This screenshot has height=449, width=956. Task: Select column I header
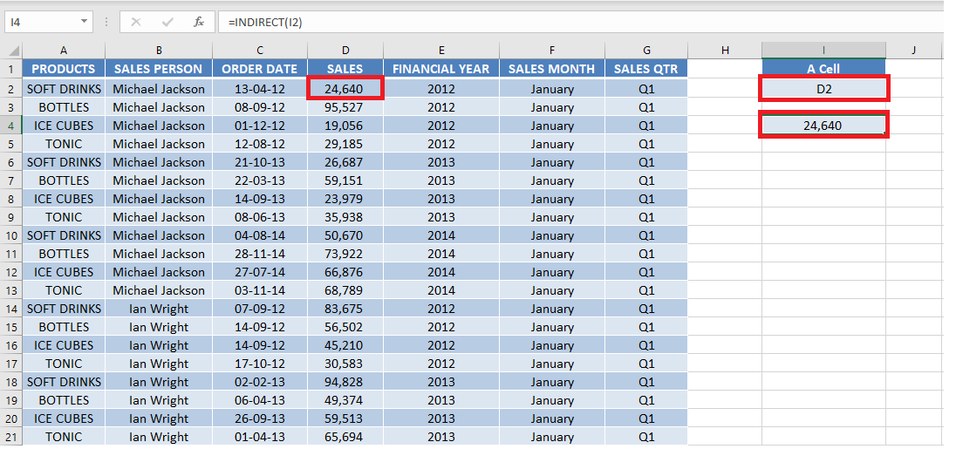823,51
